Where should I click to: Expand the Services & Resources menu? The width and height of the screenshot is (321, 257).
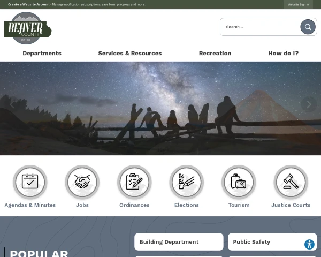pyautogui.click(x=130, y=53)
